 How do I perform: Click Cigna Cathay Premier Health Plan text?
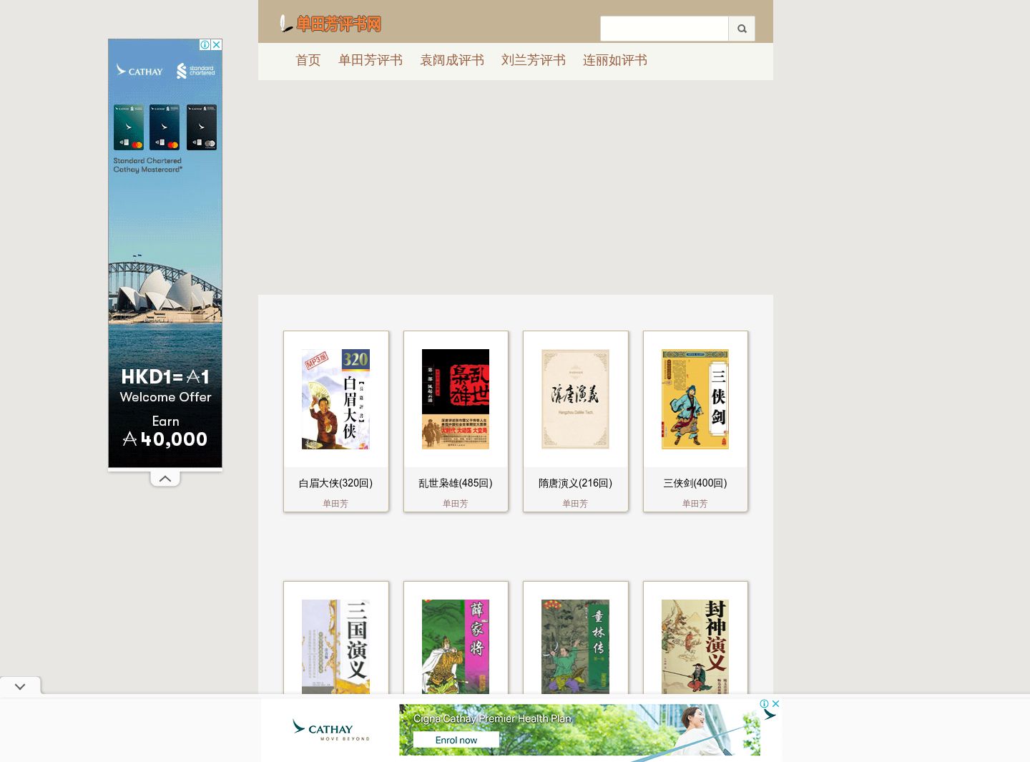pos(492,718)
